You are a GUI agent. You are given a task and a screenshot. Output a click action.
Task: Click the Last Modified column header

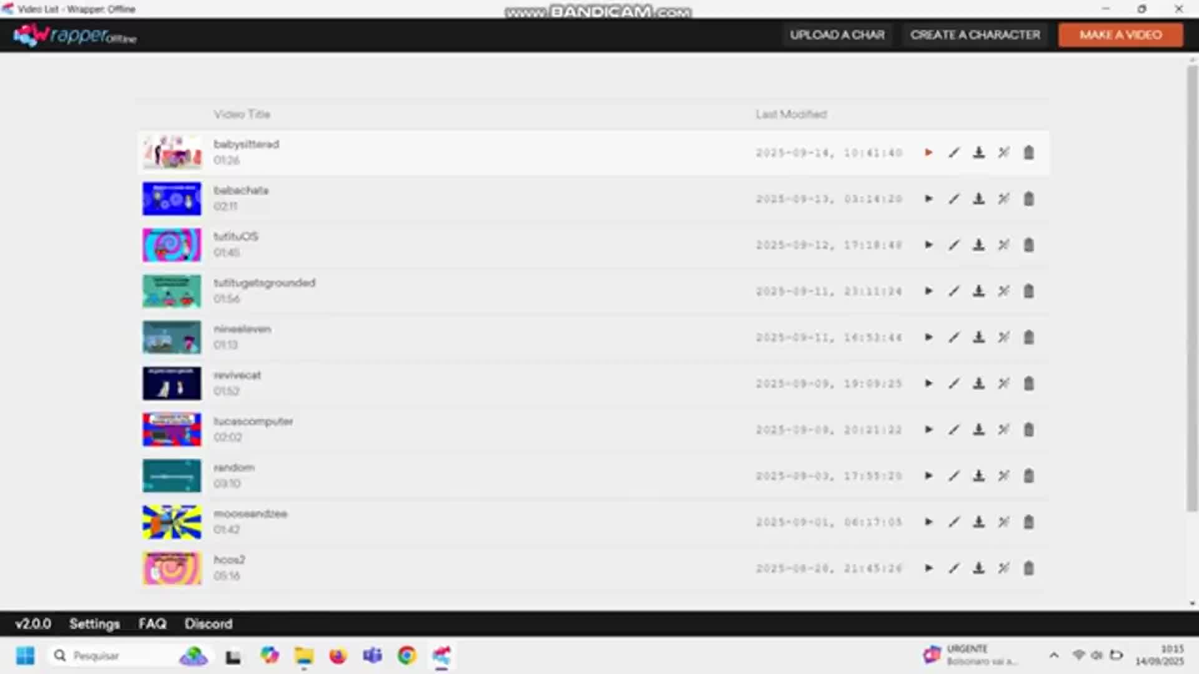pos(791,114)
